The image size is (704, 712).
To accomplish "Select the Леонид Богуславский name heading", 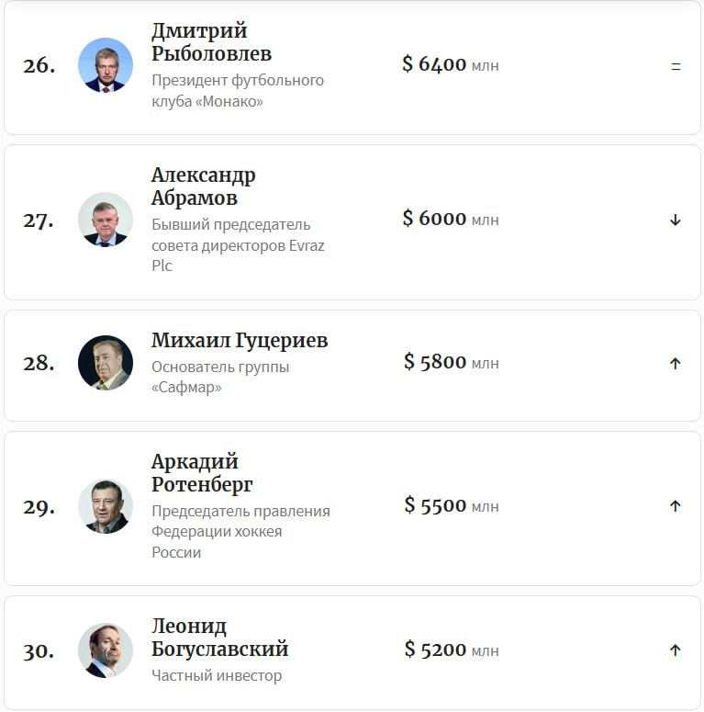I will coord(219,638).
